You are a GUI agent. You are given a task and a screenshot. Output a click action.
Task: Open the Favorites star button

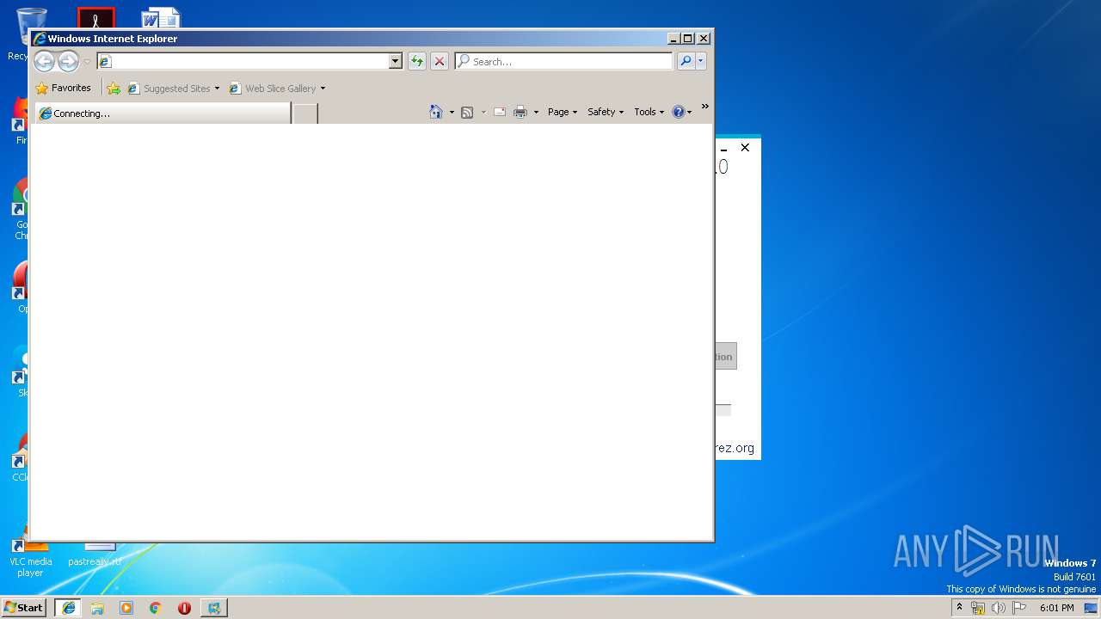click(64, 88)
